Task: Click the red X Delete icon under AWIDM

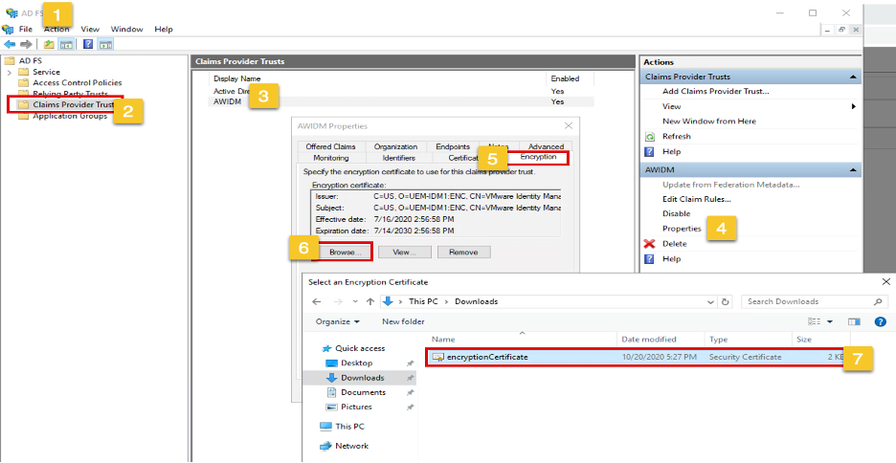Action: 650,244
